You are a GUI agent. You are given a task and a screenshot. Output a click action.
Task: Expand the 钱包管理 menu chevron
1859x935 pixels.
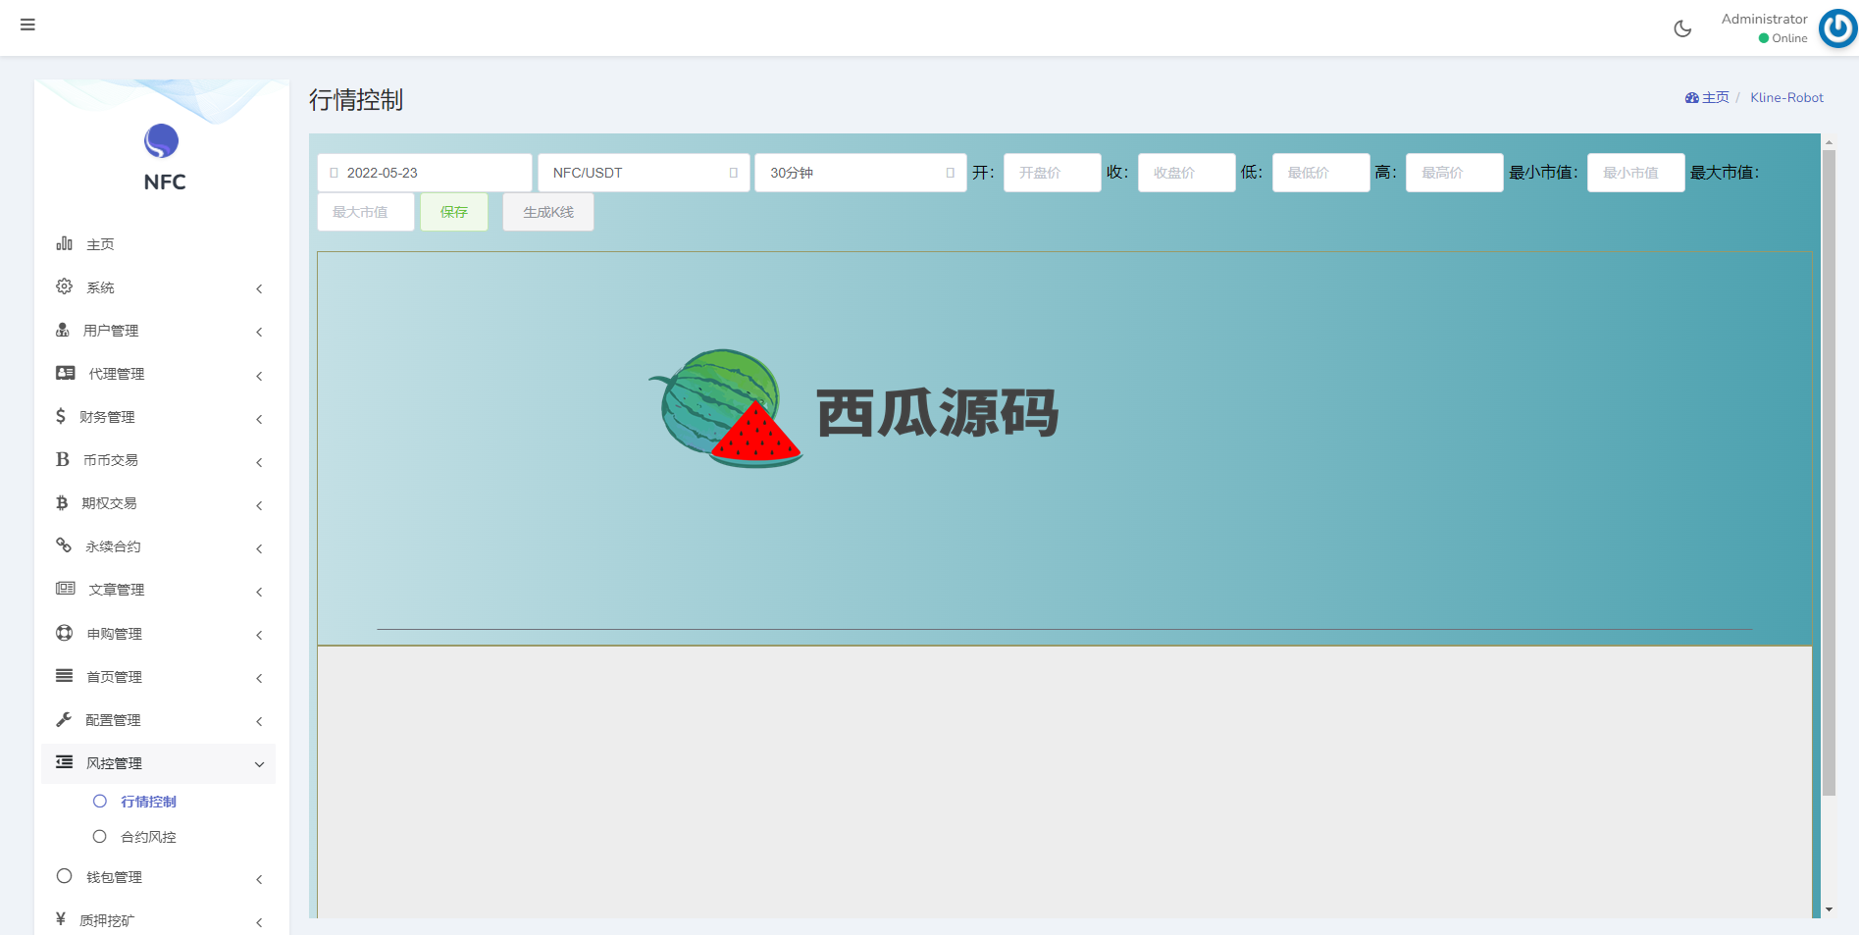[259, 879]
